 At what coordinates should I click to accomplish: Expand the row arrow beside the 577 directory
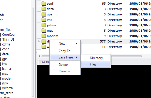click(x=39, y=41)
